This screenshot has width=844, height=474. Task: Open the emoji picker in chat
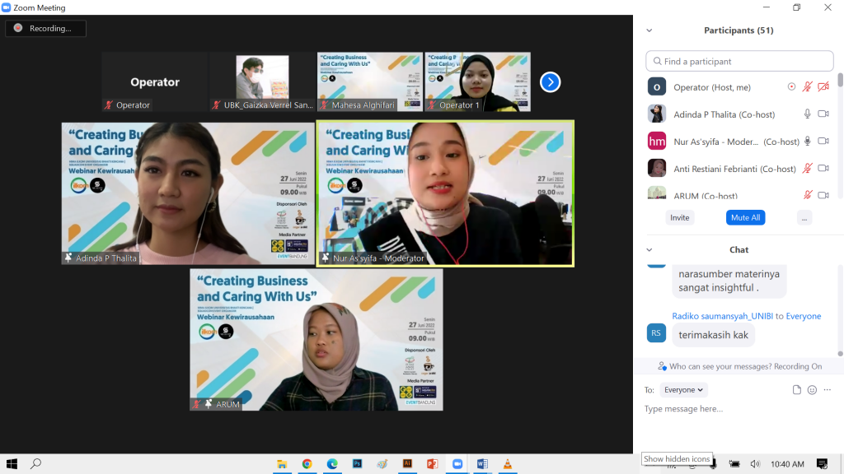pyautogui.click(x=812, y=389)
